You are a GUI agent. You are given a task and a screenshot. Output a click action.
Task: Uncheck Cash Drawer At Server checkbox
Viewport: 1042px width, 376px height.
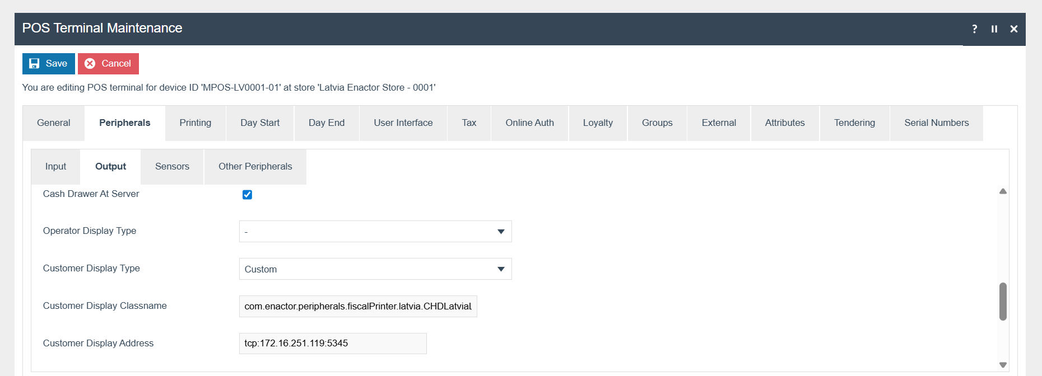[247, 195]
